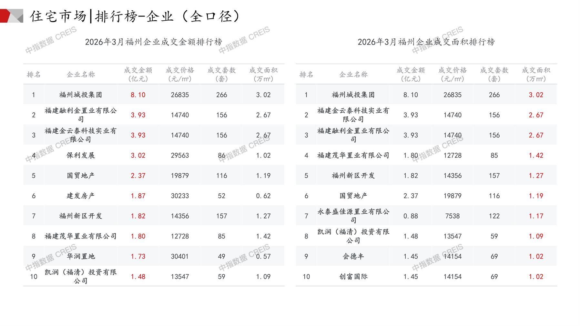Image resolution: width=580 pixels, height=326 pixels.
Task: Click red 1.17 area value
Action: coord(536,216)
